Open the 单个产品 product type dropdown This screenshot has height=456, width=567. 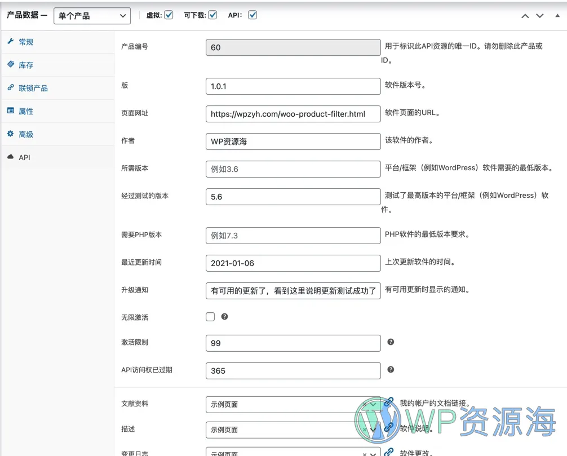[x=91, y=16]
